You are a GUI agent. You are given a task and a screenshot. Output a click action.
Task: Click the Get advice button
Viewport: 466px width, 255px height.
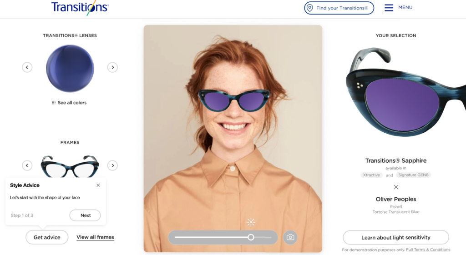47,237
